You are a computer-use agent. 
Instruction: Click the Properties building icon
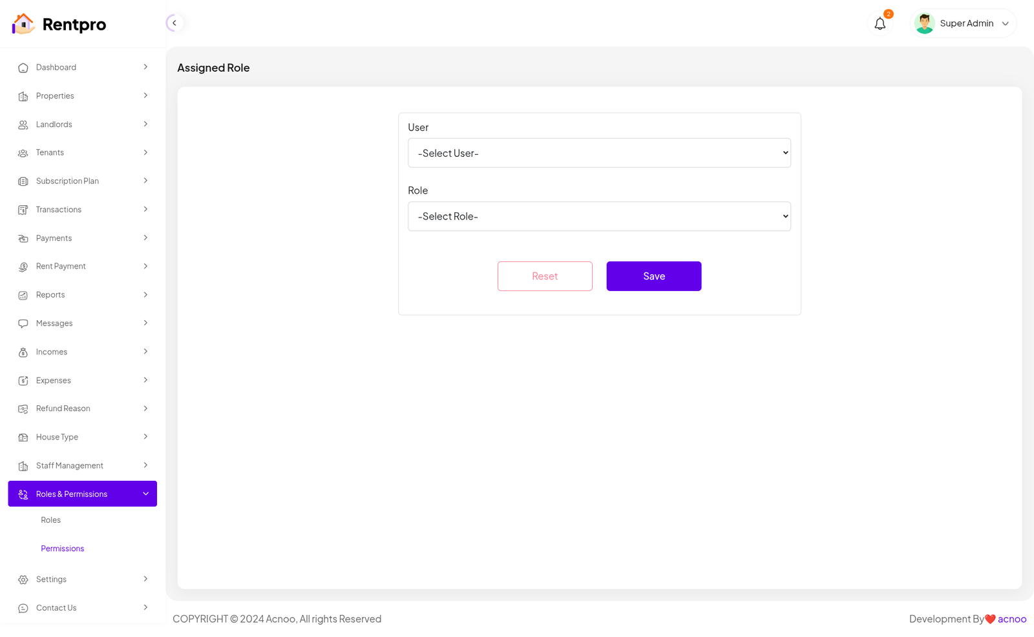[x=23, y=96]
